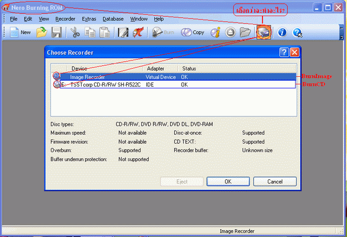Open the file browser folder icon on the toolbar
The width and height of the screenshot is (347, 237).
pos(245,32)
